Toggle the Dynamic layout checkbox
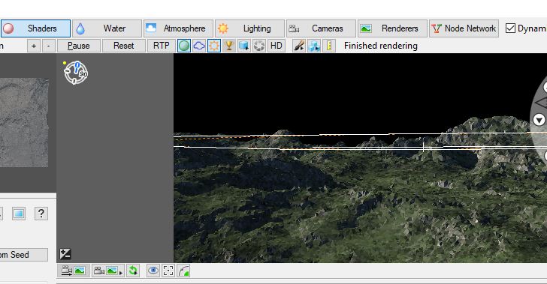Viewport: 547px width, 284px height. [510, 28]
